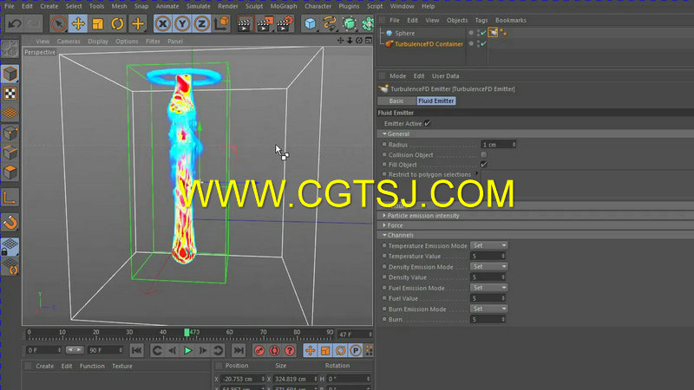
Task: Switch to the Basic tab
Action: coord(396,101)
